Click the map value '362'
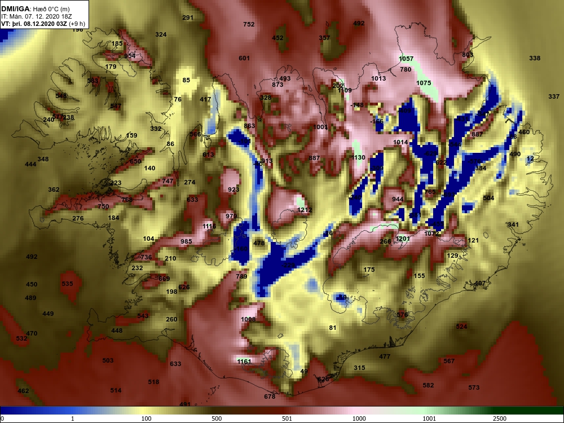 click(54, 189)
